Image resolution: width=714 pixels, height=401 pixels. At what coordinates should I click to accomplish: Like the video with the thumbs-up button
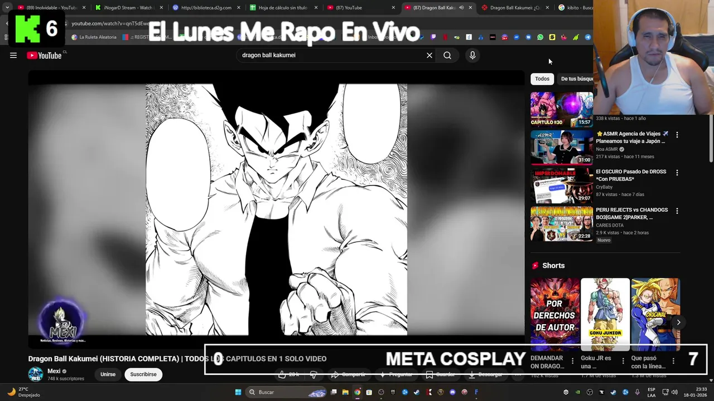[290, 374]
